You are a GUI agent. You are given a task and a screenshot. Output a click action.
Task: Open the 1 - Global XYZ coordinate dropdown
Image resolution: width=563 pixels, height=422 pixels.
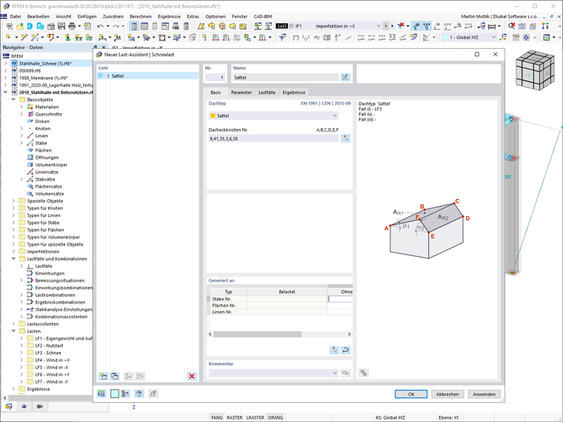click(493, 37)
